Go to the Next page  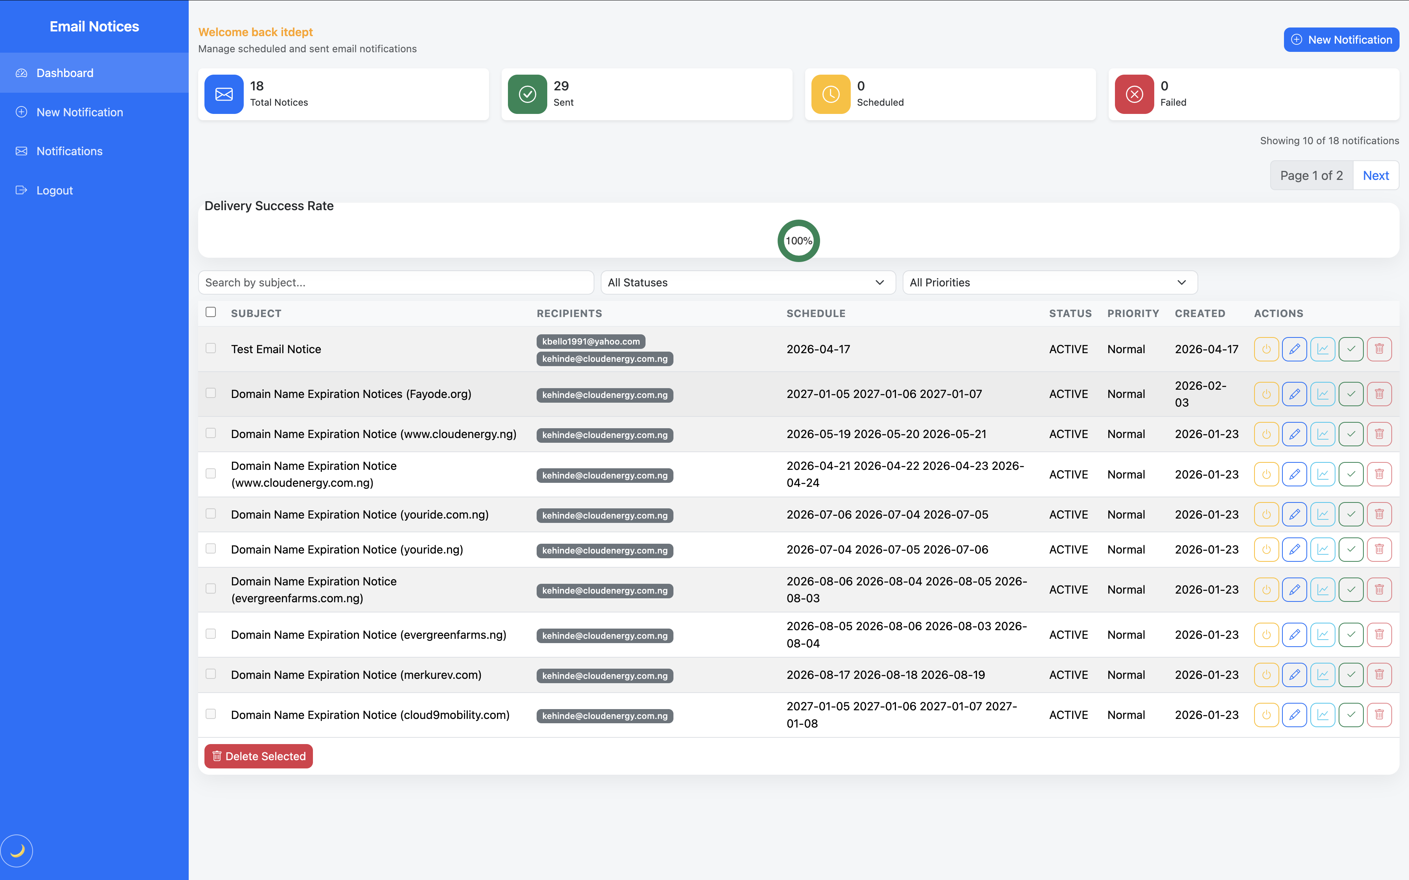1375,175
